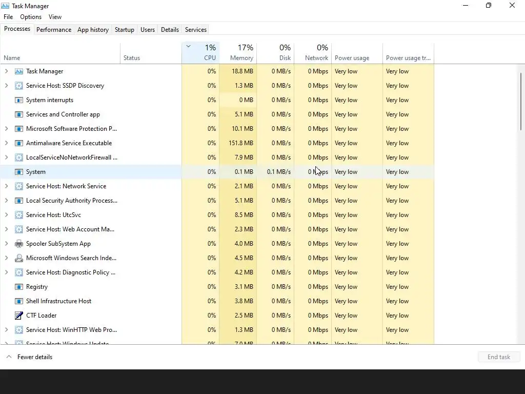Switch to the Performance tab
The width and height of the screenshot is (525, 394).
tap(54, 29)
